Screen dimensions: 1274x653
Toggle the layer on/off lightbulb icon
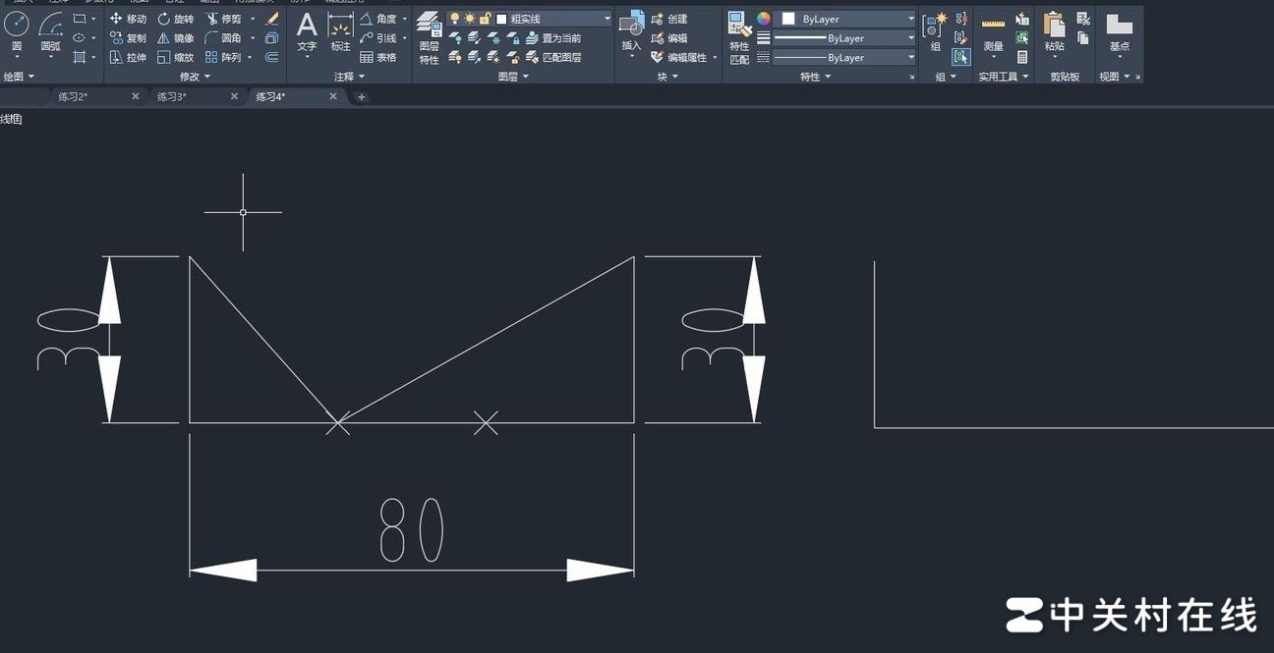point(455,19)
